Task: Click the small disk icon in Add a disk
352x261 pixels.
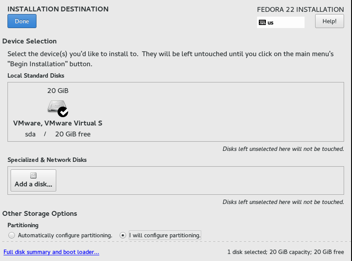Action: [x=33, y=175]
